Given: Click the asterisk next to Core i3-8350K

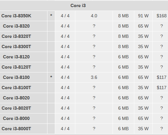Looking at the screenshot, I should pyautogui.click(x=51, y=16).
